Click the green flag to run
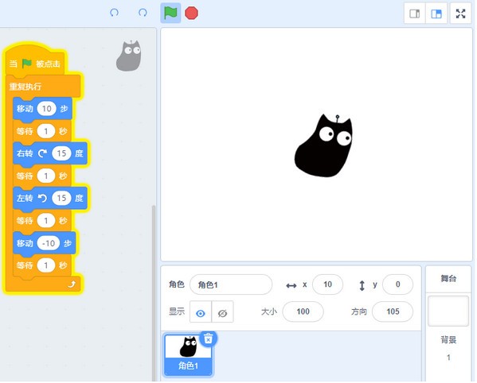The image size is (477, 383). (x=170, y=13)
